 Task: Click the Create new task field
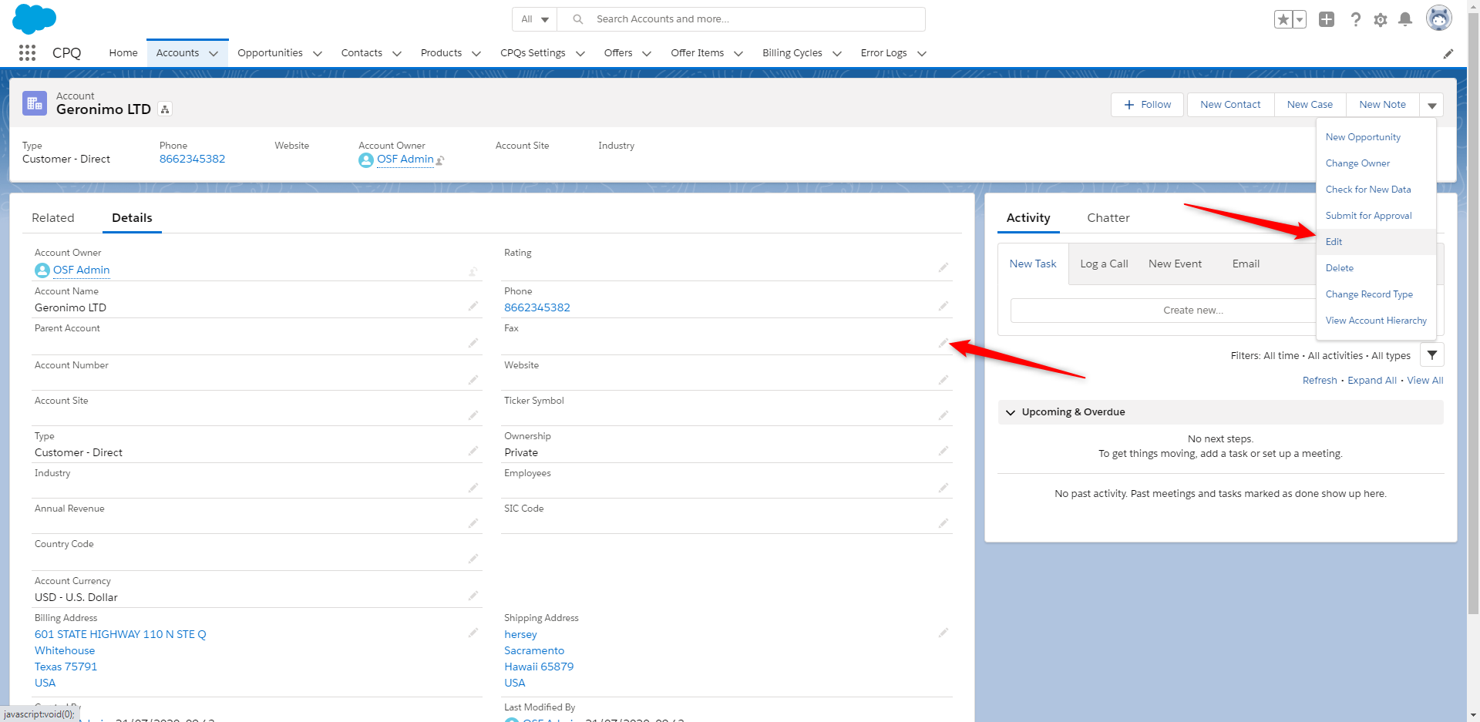click(x=1164, y=311)
